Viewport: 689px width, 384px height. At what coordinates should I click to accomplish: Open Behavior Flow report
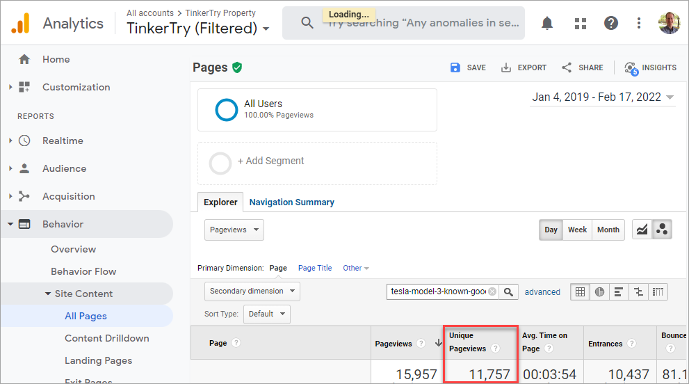83,271
